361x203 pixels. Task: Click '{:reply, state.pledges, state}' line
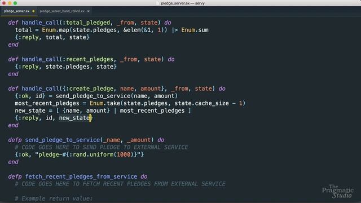point(66,67)
